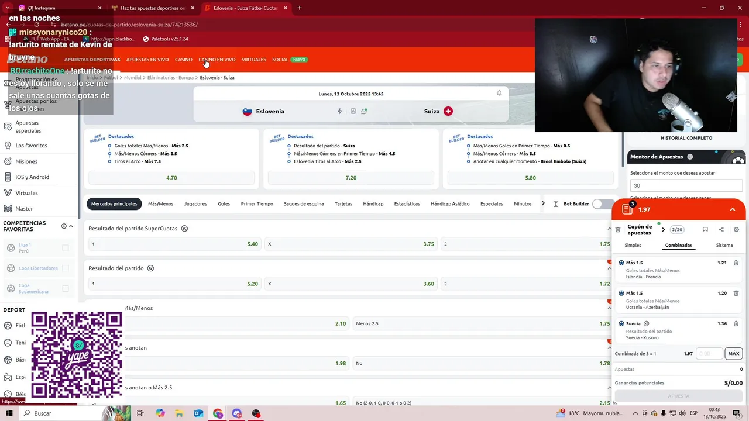
Task: Click the bookmark icon in bet slip
Action: [x=705, y=230]
